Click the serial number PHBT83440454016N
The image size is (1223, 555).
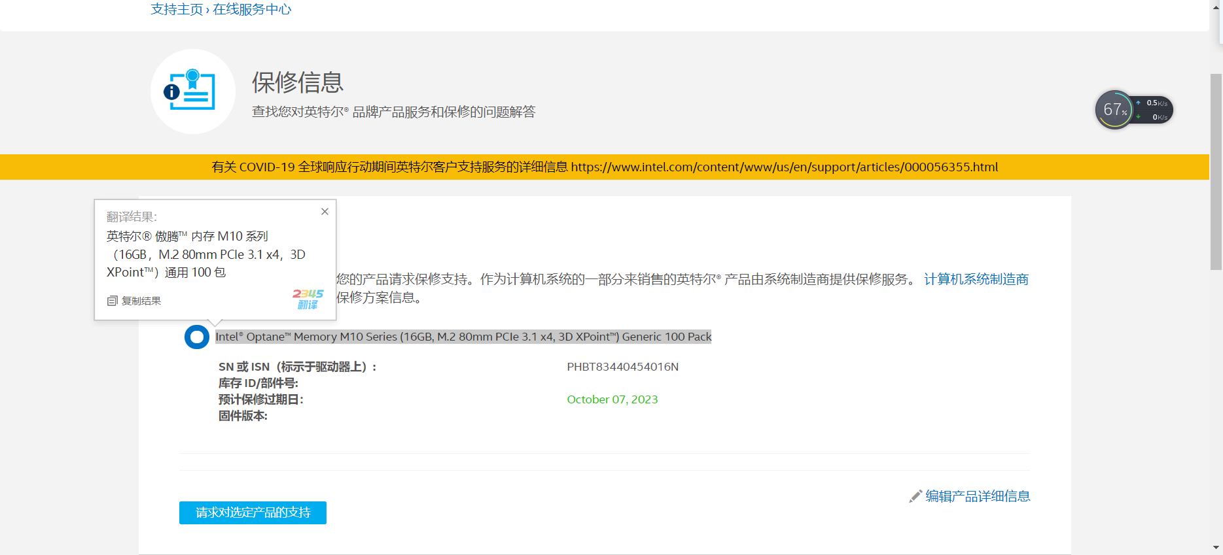click(x=623, y=367)
